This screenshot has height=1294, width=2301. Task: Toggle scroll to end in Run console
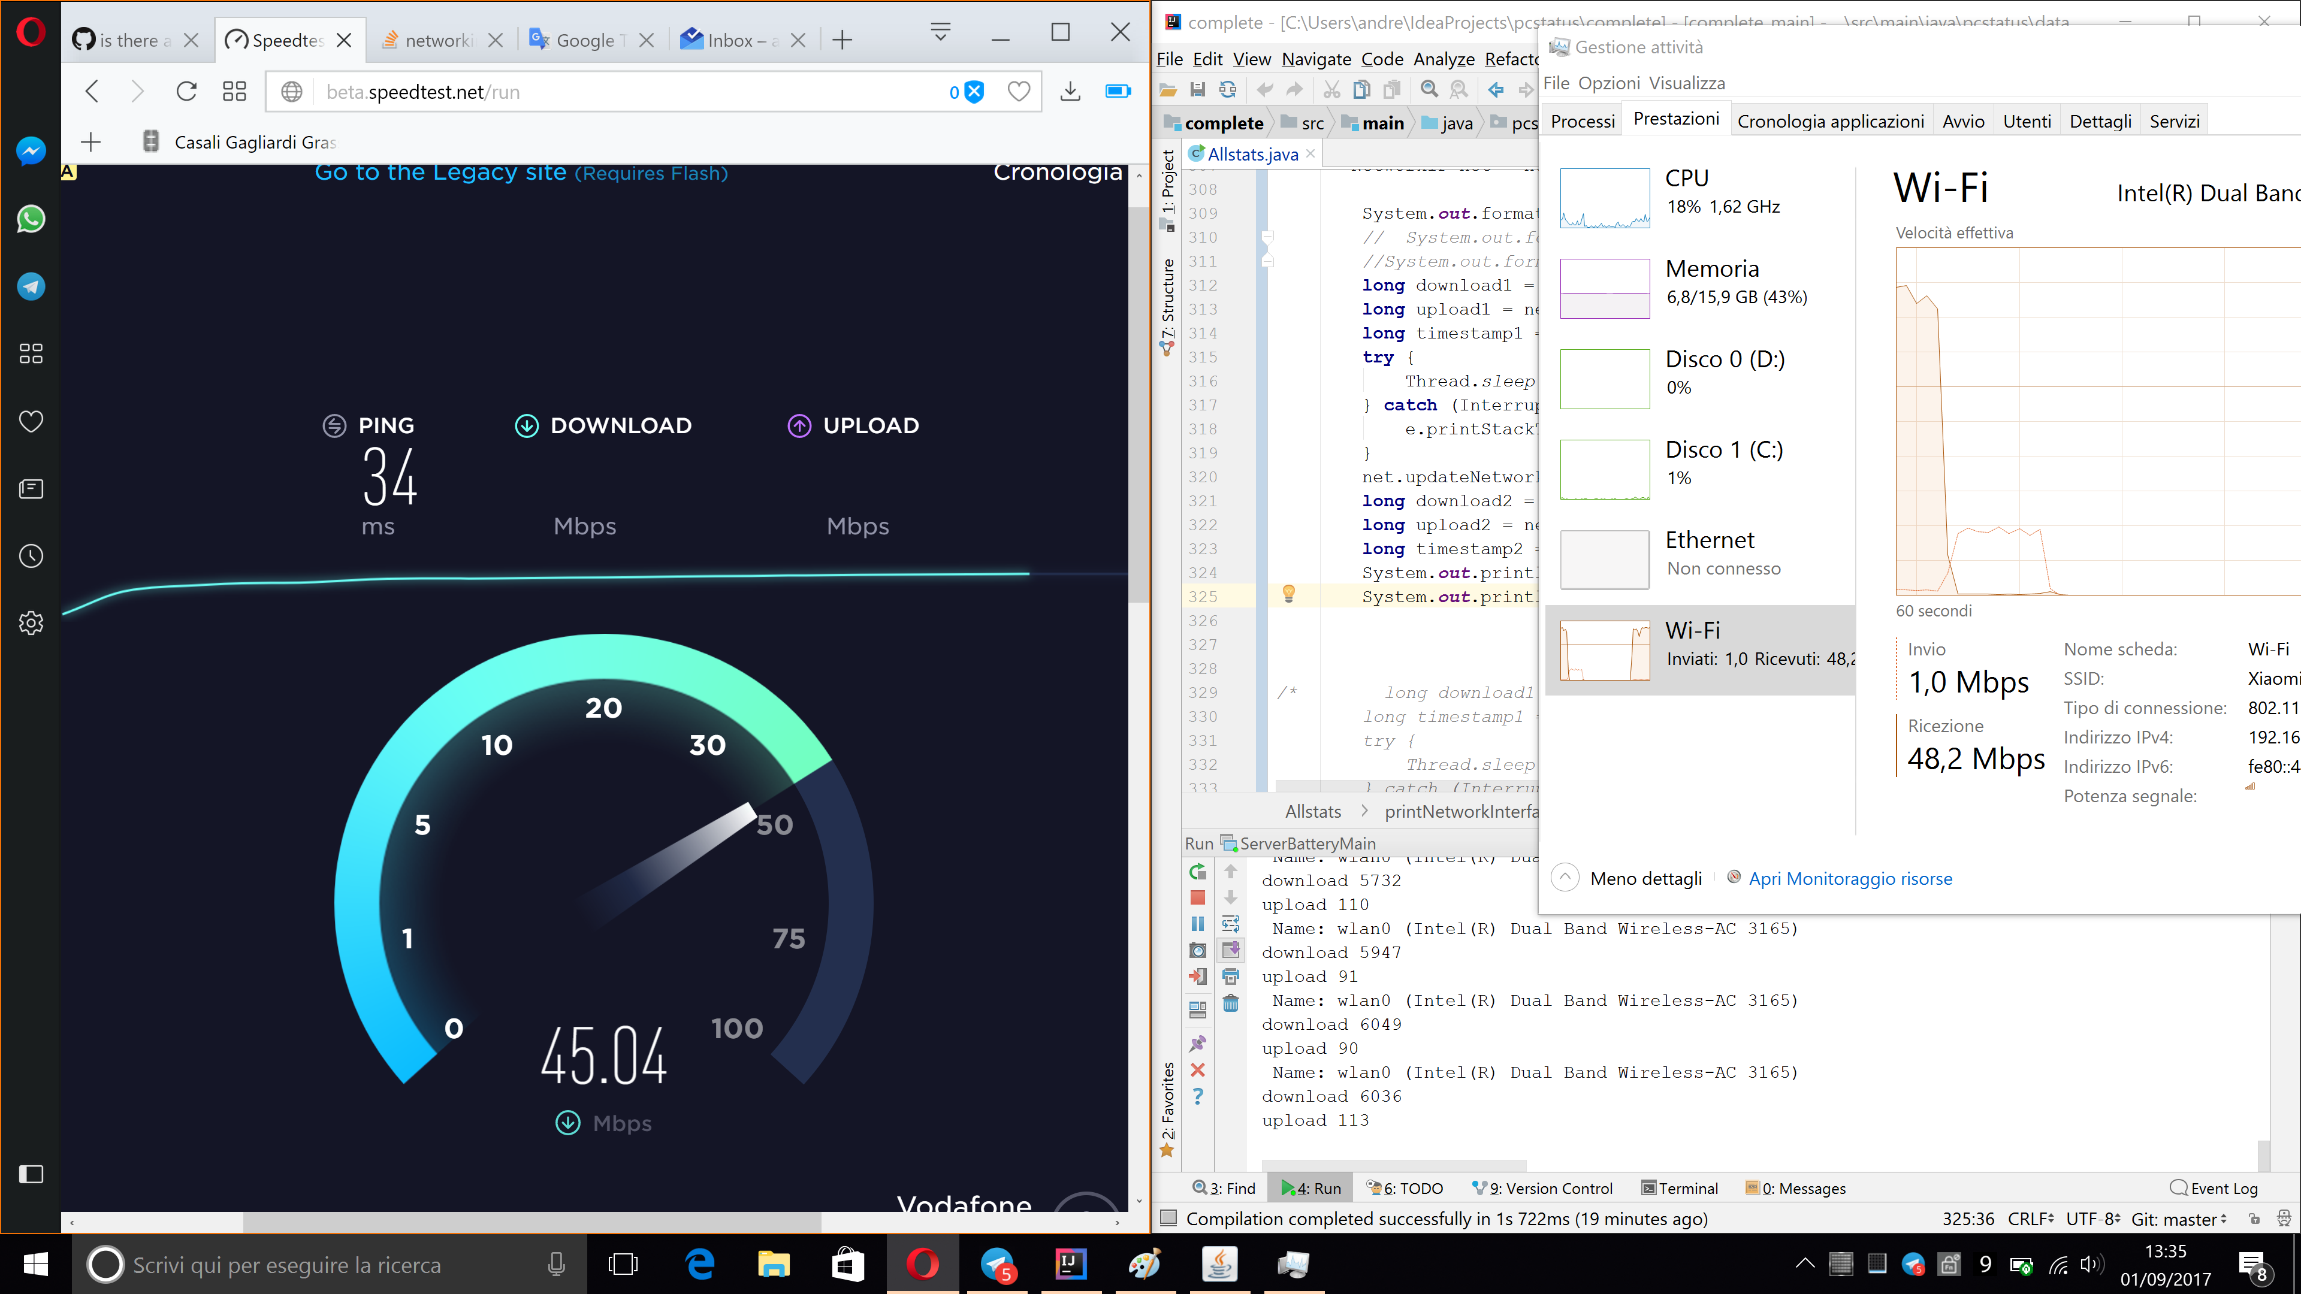pyautogui.click(x=1231, y=950)
